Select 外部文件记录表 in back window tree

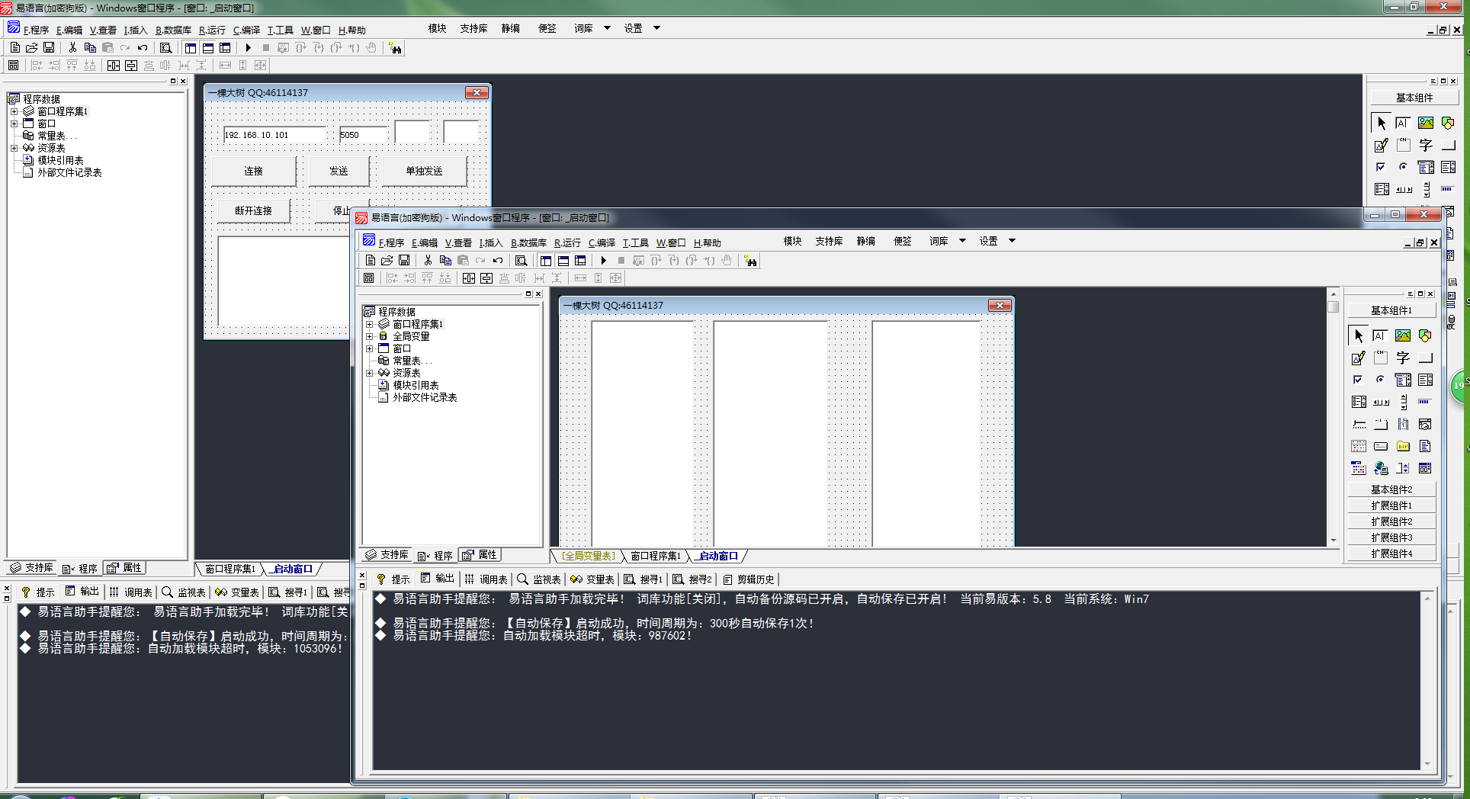coord(69,172)
